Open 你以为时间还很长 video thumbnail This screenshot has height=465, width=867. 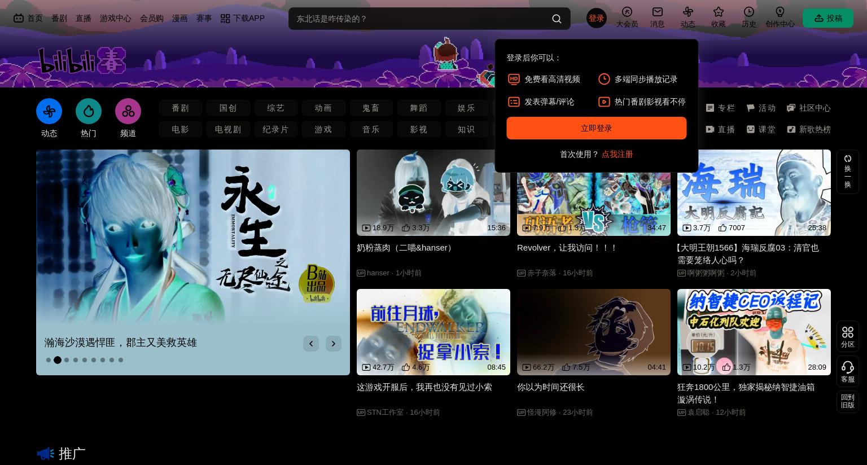pyautogui.click(x=594, y=332)
